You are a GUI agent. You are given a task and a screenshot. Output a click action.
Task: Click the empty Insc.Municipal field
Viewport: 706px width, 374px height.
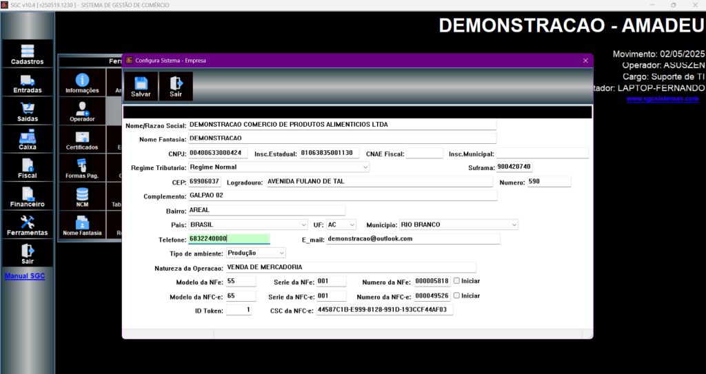click(x=542, y=153)
